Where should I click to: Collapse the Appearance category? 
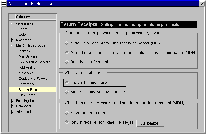(x=12, y=23)
